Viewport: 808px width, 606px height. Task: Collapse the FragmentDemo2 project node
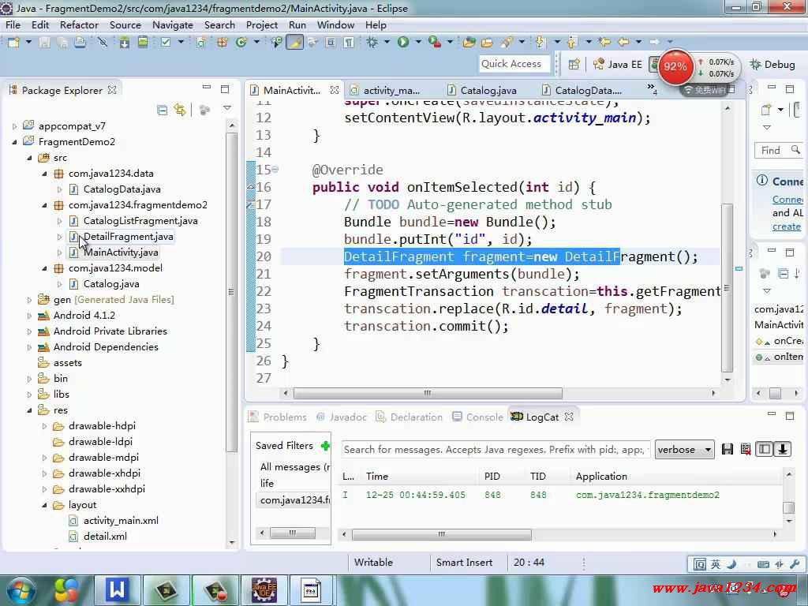(x=14, y=142)
